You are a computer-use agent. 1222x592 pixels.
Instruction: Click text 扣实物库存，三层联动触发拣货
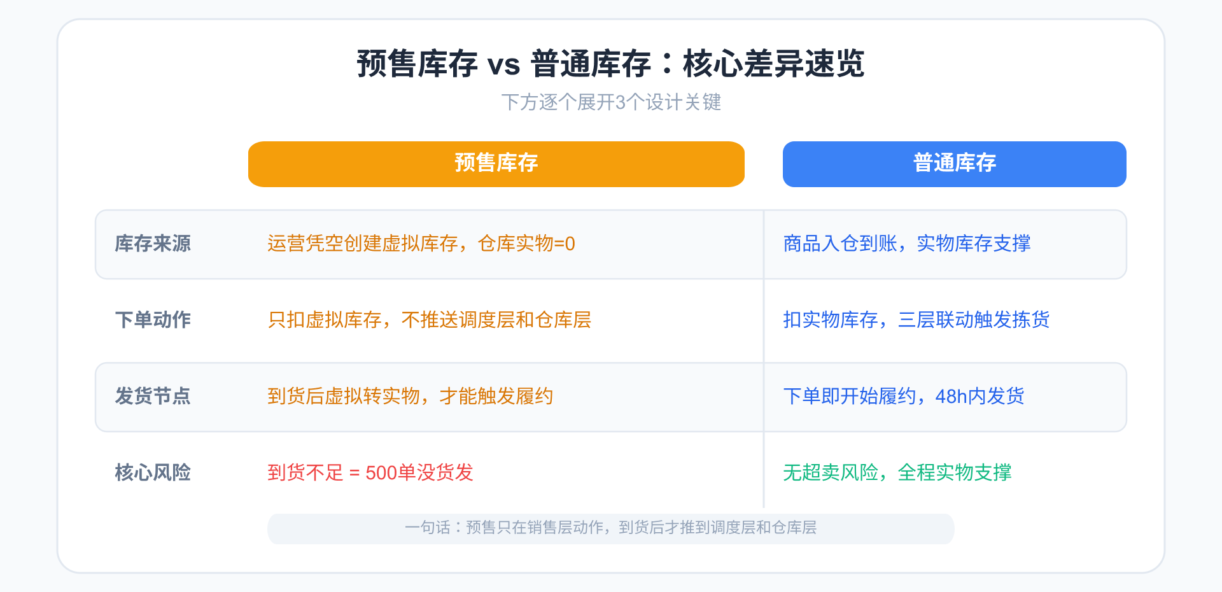916,320
